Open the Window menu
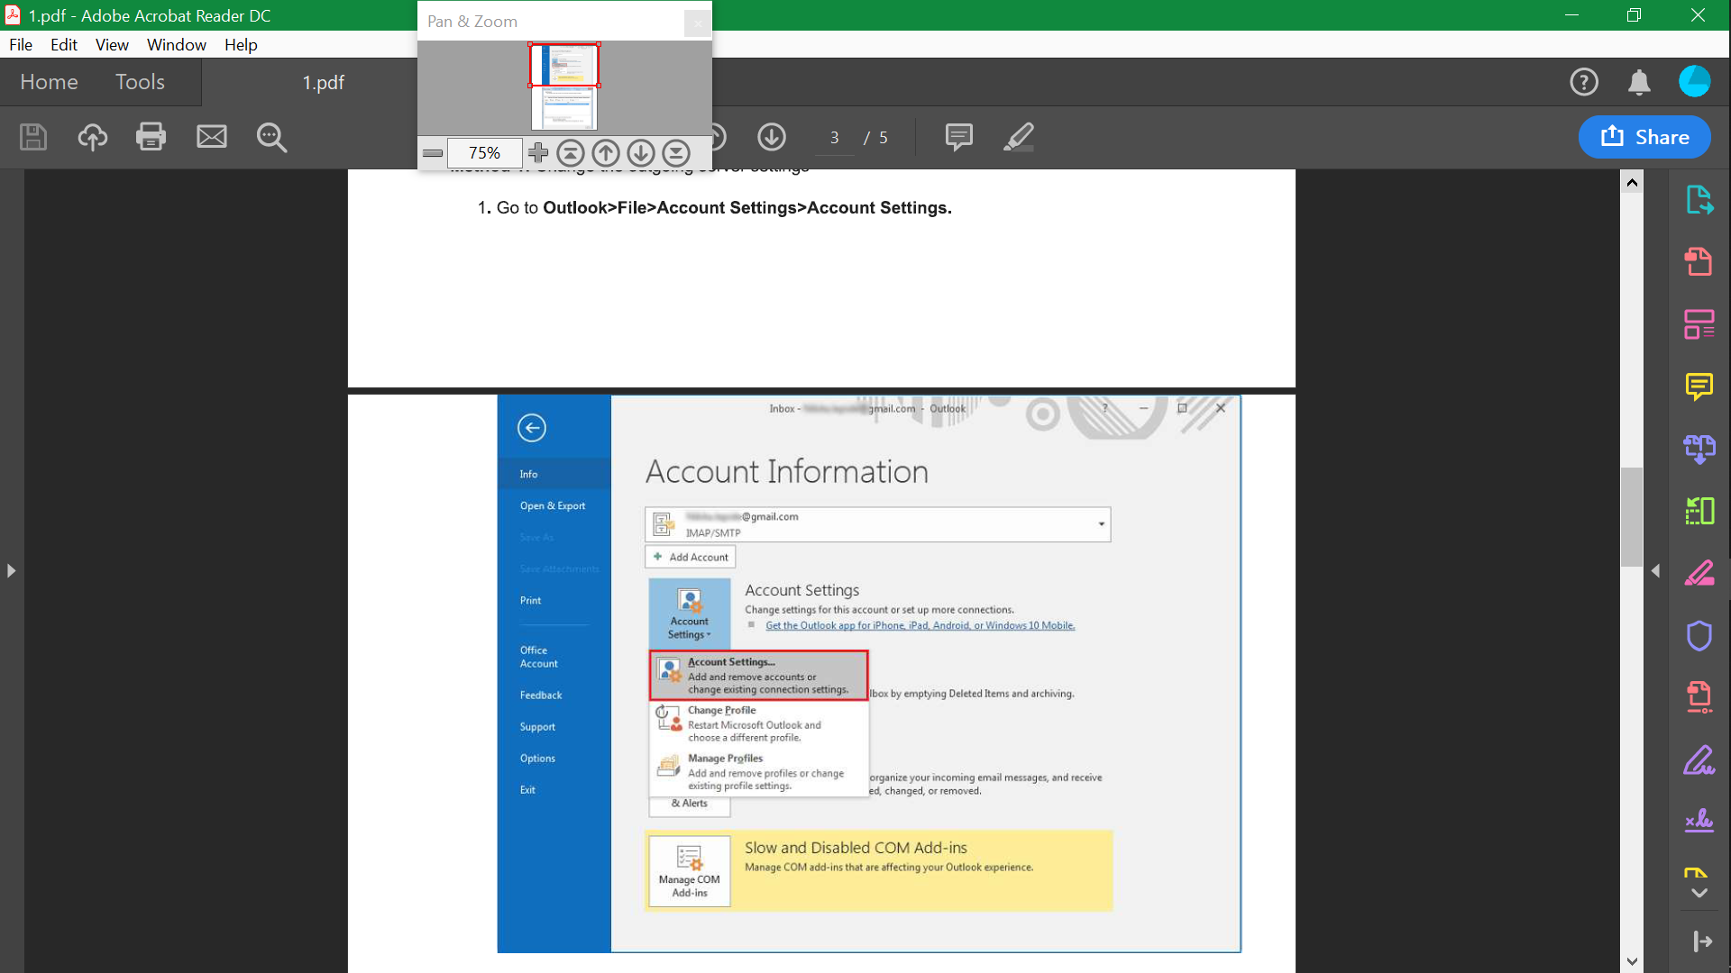The image size is (1731, 973). tap(177, 45)
